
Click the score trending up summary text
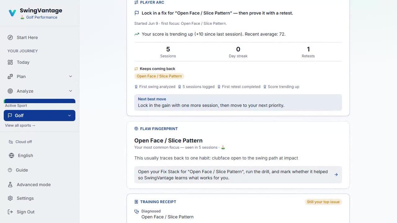(x=214, y=34)
